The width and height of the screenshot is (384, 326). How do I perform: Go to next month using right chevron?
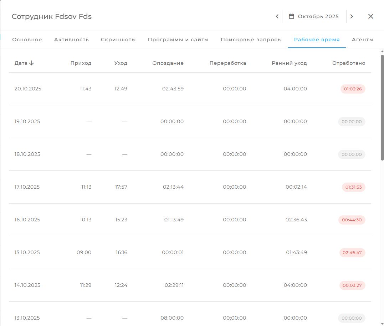[352, 16]
